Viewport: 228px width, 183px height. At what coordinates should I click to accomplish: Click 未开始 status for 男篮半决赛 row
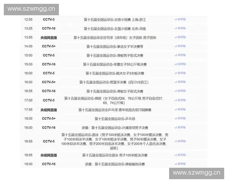180,82
